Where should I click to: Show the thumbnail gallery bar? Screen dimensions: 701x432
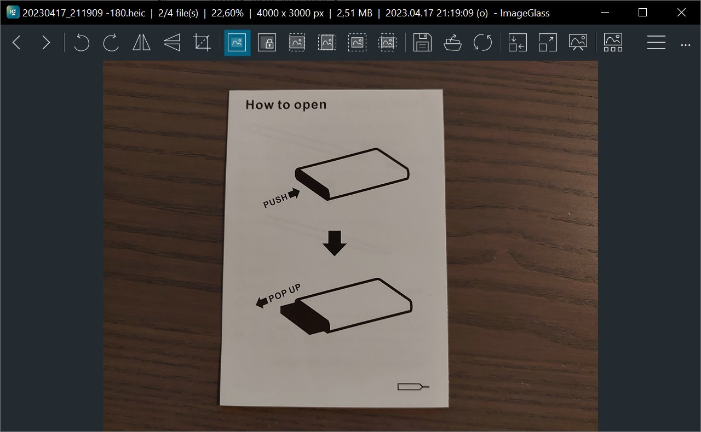(613, 43)
